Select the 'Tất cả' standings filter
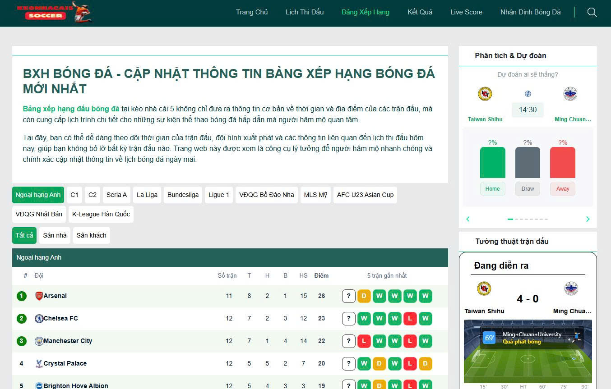Screen dimensions: 611x389 (x=24, y=235)
